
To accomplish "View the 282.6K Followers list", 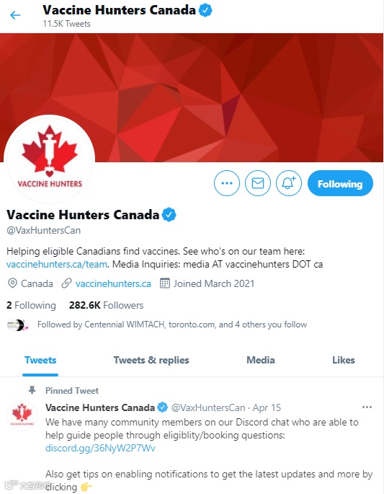I will 106,305.
